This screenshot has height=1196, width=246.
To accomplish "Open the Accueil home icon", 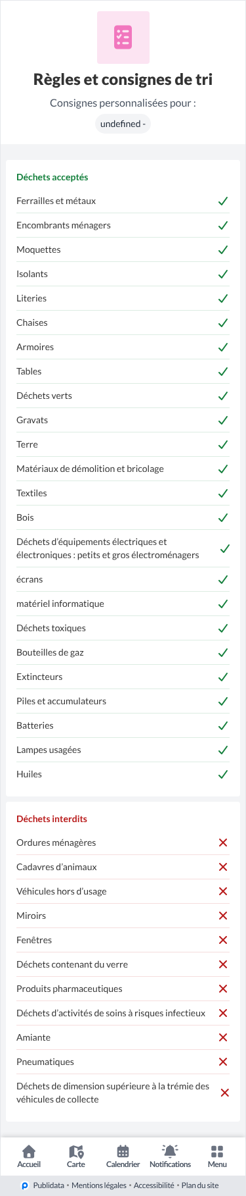I will [x=29, y=1151].
